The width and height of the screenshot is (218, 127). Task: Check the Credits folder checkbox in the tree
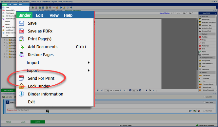point(7,40)
